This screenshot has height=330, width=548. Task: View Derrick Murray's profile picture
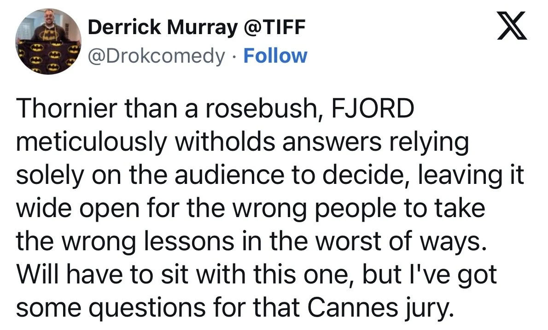click(48, 41)
